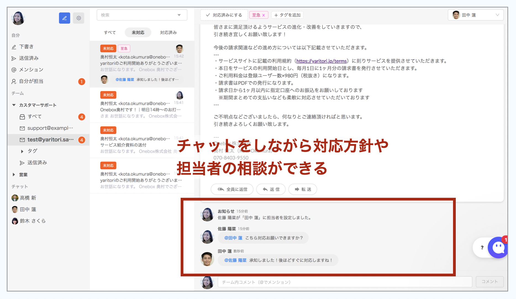
Task: Click the 全員に返信 reply-all button
Action: [232, 189]
